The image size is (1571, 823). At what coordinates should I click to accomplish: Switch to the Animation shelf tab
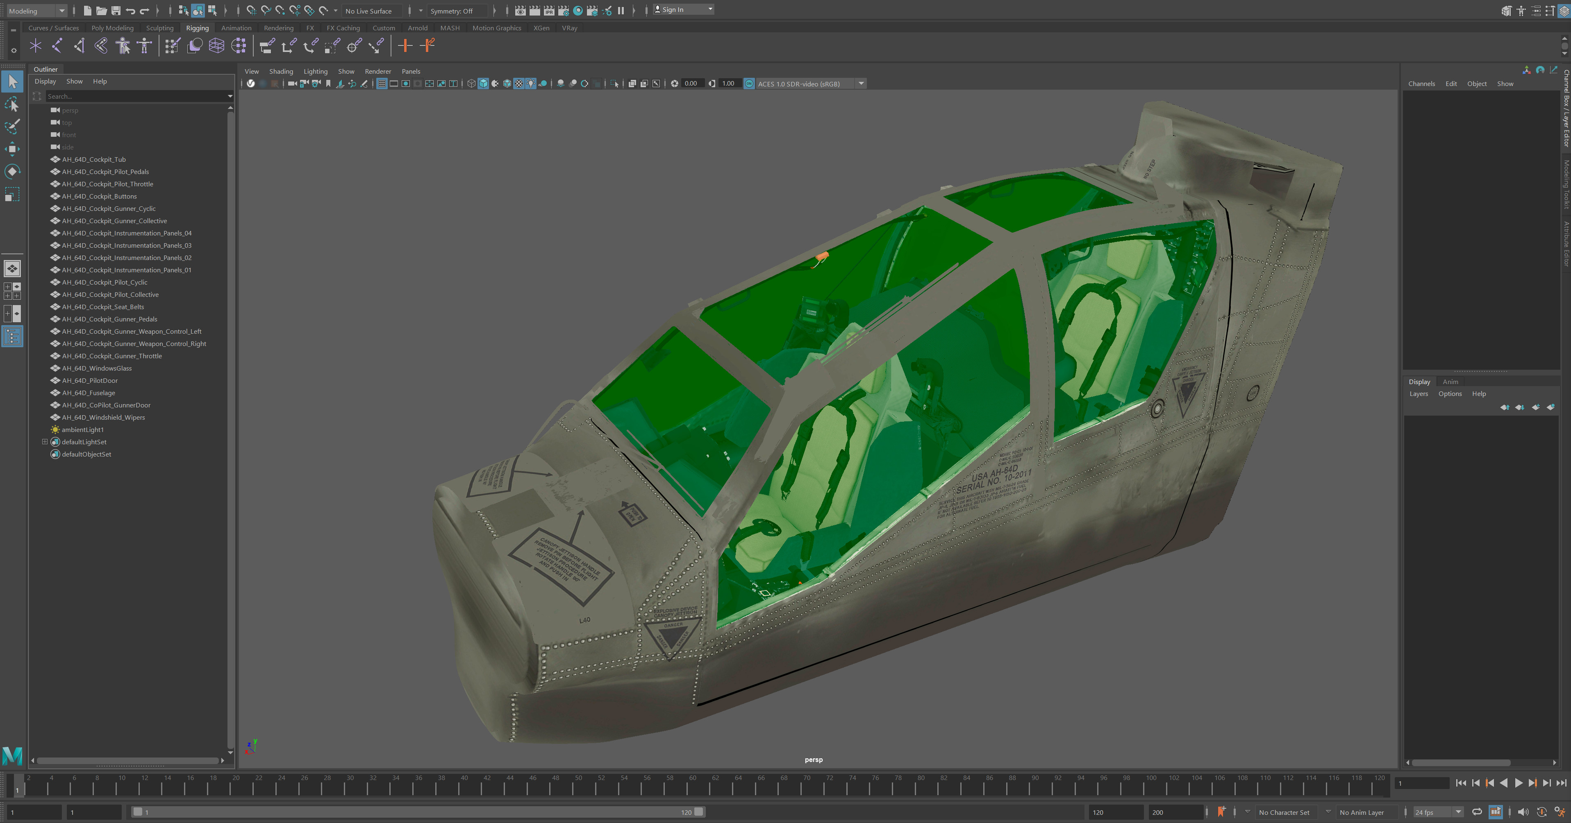[x=236, y=28]
